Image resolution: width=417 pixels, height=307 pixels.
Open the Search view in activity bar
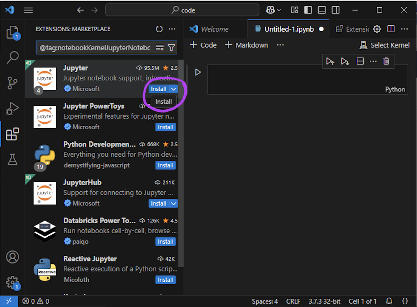[x=13, y=58]
